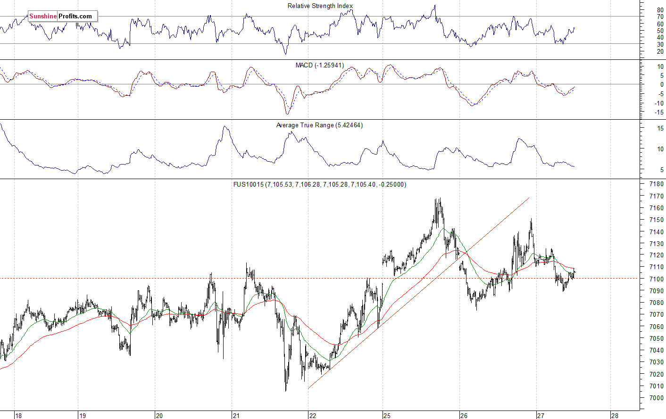
Task: Click the SunshineProfits.com logo
Action: tap(63, 16)
